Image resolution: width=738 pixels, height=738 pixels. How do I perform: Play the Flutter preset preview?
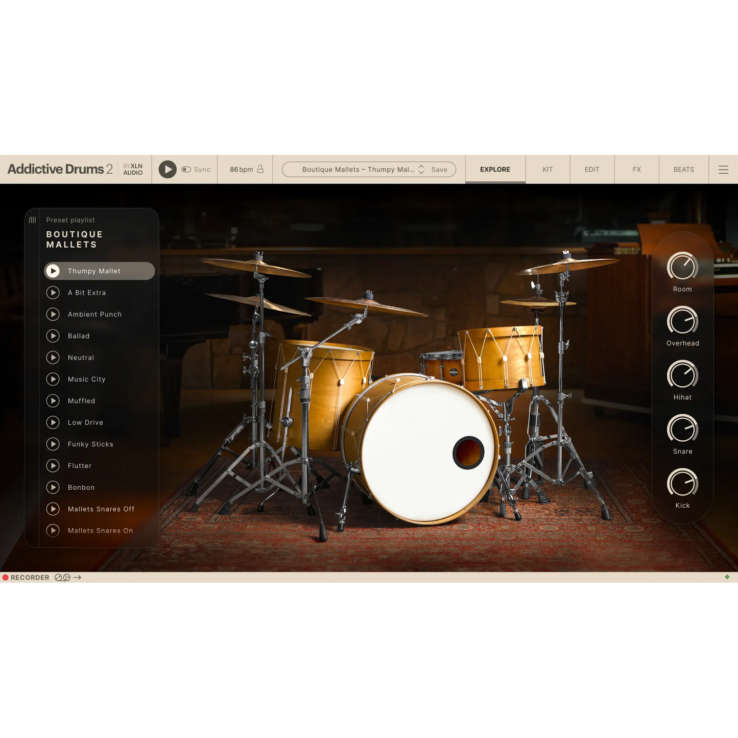pos(53,466)
